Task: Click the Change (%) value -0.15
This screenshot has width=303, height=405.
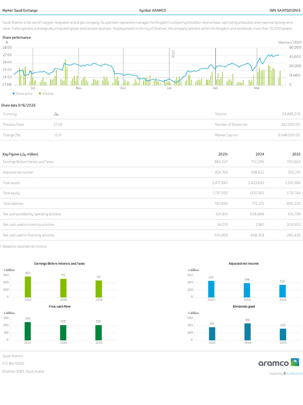Action: pos(58,135)
